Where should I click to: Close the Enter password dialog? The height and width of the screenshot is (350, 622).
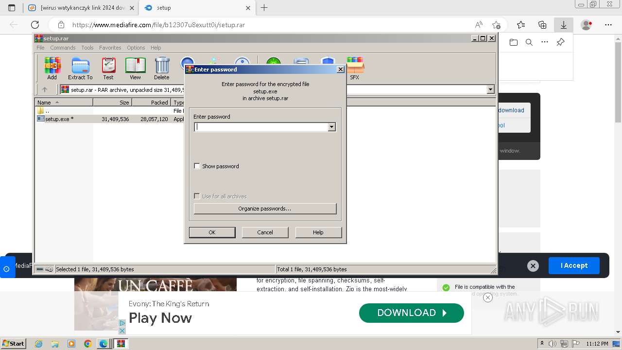coord(341,70)
